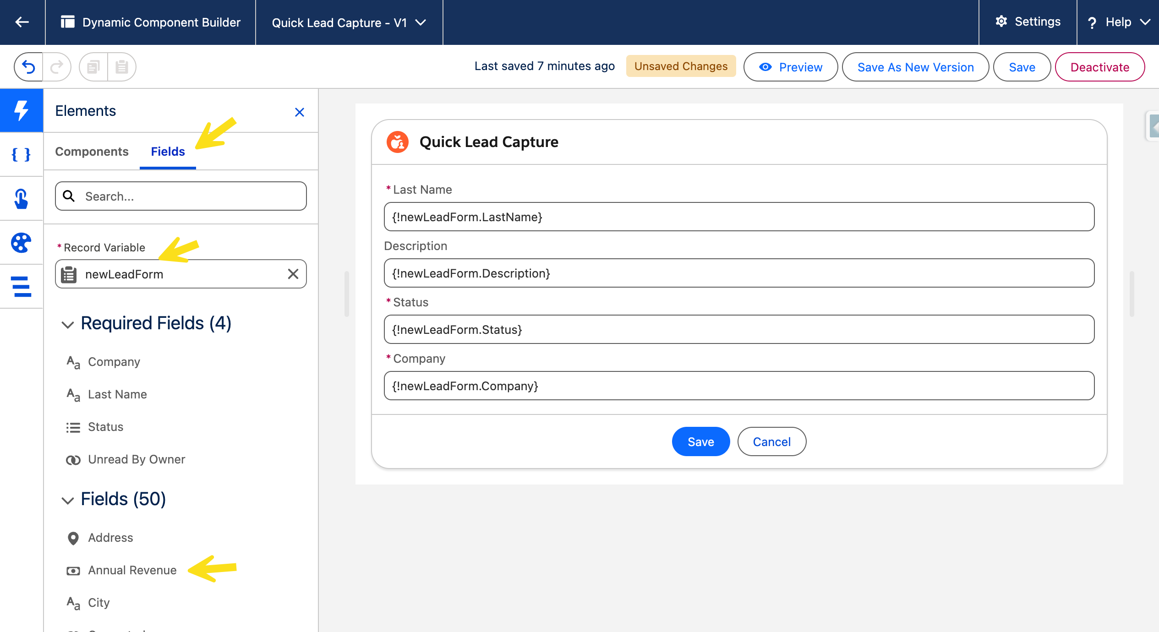Screen dimensions: 1159x632
Task: Click Save As New Version
Action: 915,67
